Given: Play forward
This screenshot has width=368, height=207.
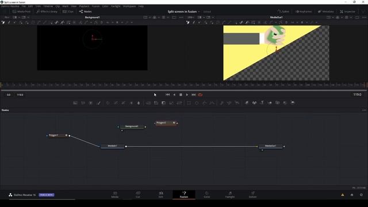Looking at the screenshot, I should tap(187, 95).
